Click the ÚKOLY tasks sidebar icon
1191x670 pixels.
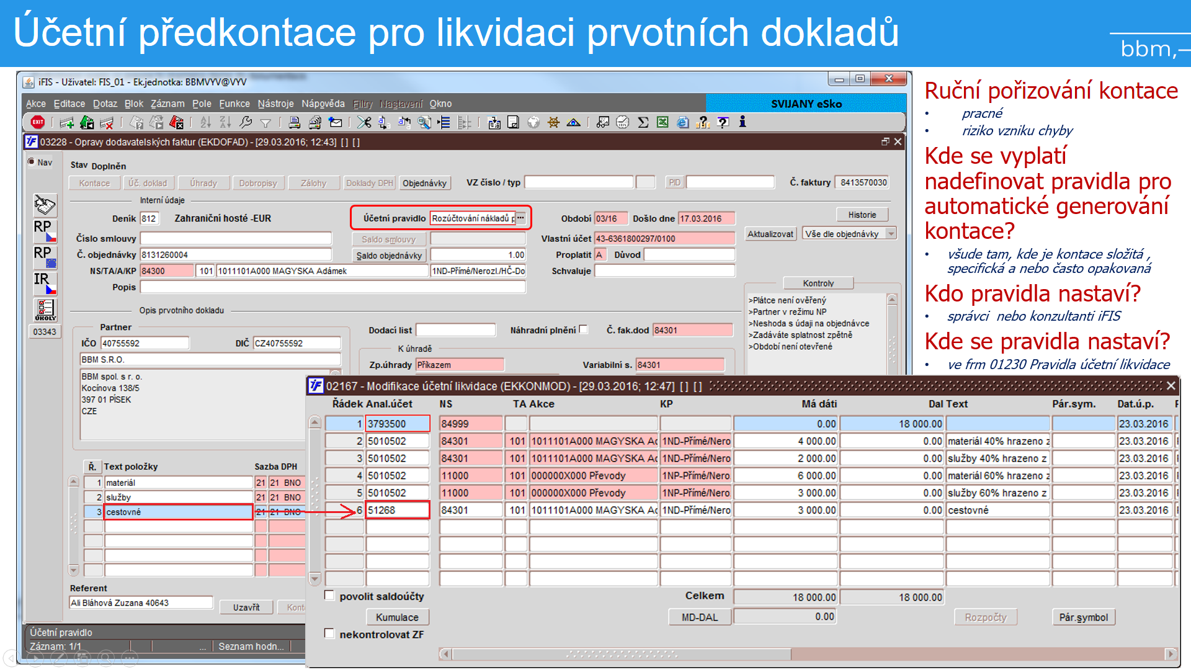(45, 309)
